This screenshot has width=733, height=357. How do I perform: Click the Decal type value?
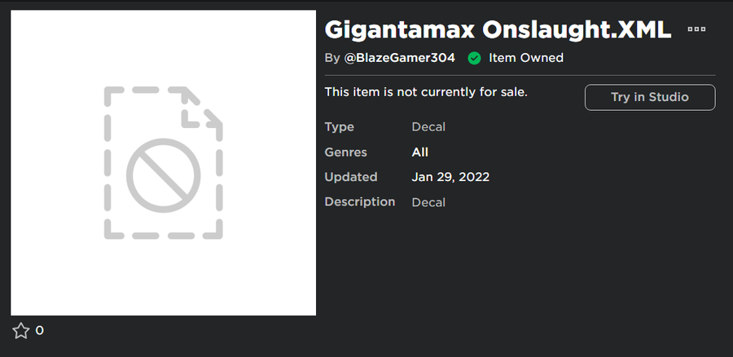(428, 127)
